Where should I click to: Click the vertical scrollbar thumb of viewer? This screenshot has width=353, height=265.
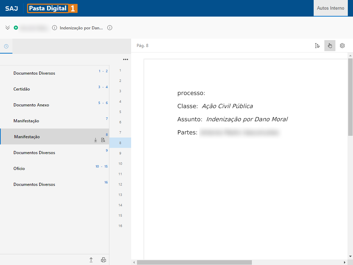[350, 97]
